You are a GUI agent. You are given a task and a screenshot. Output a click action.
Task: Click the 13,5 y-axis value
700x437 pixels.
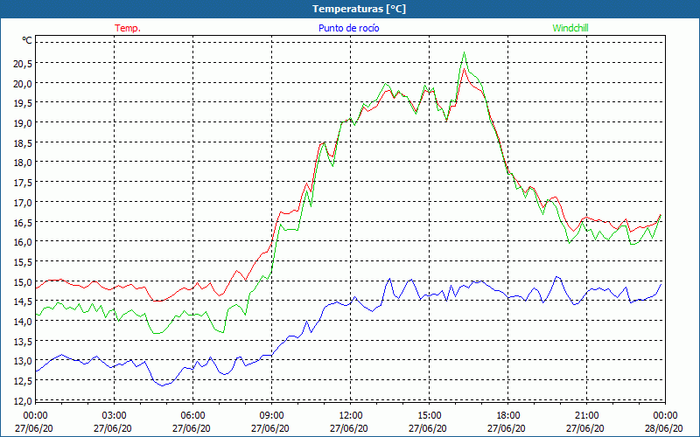tap(23, 341)
